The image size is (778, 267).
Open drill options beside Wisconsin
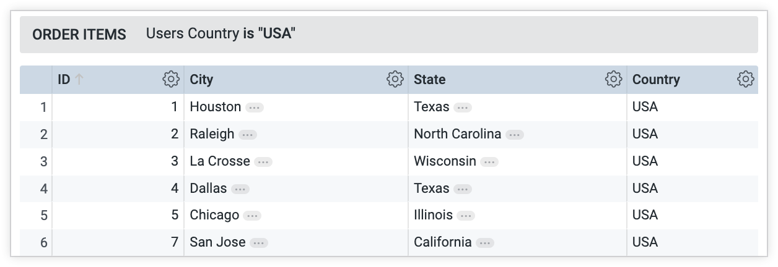click(489, 162)
